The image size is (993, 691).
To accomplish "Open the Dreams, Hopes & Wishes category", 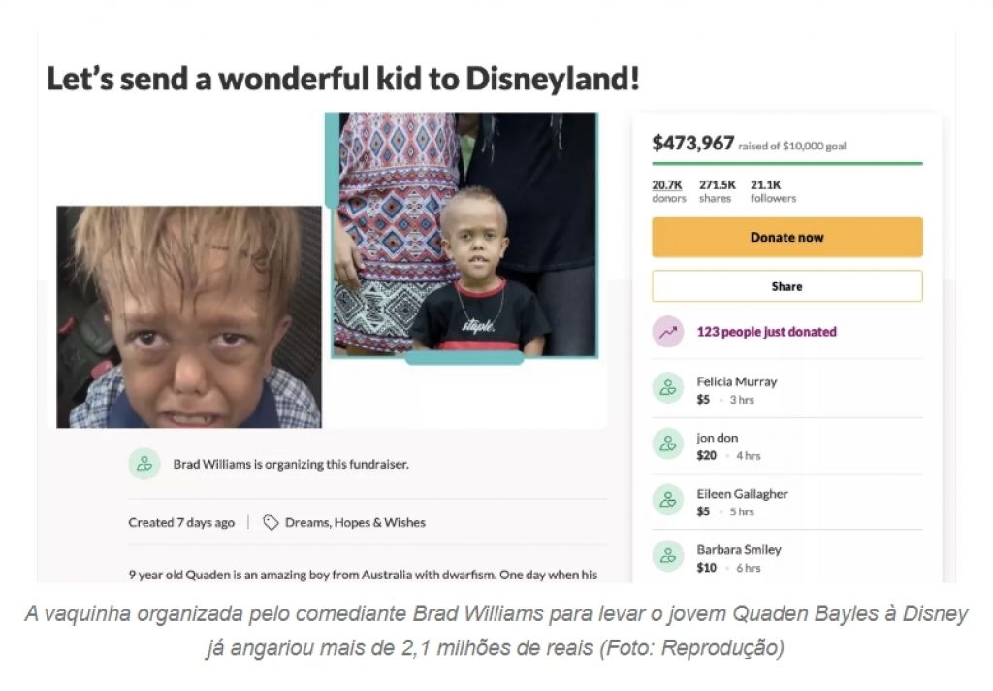I will tap(355, 523).
